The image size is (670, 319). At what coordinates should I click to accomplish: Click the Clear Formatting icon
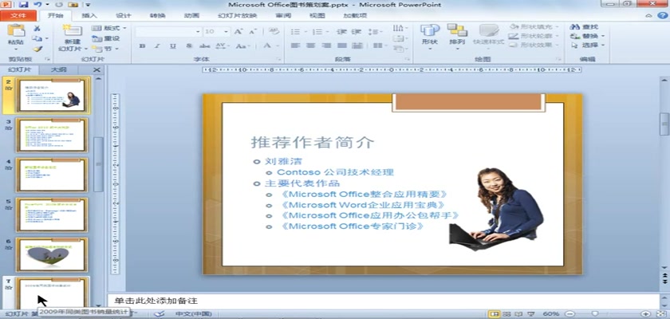point(274,31)
